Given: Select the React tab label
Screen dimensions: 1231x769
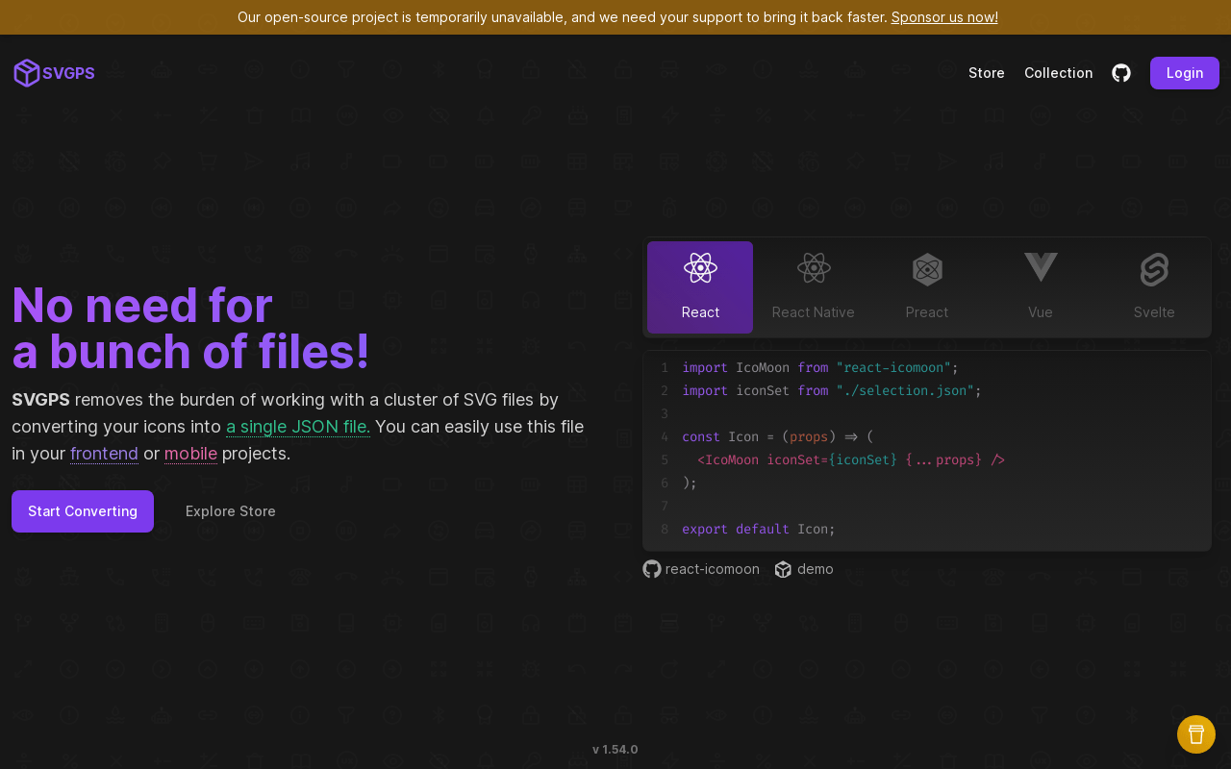Looking at the screenshot, I should click(x=700, y=312).
